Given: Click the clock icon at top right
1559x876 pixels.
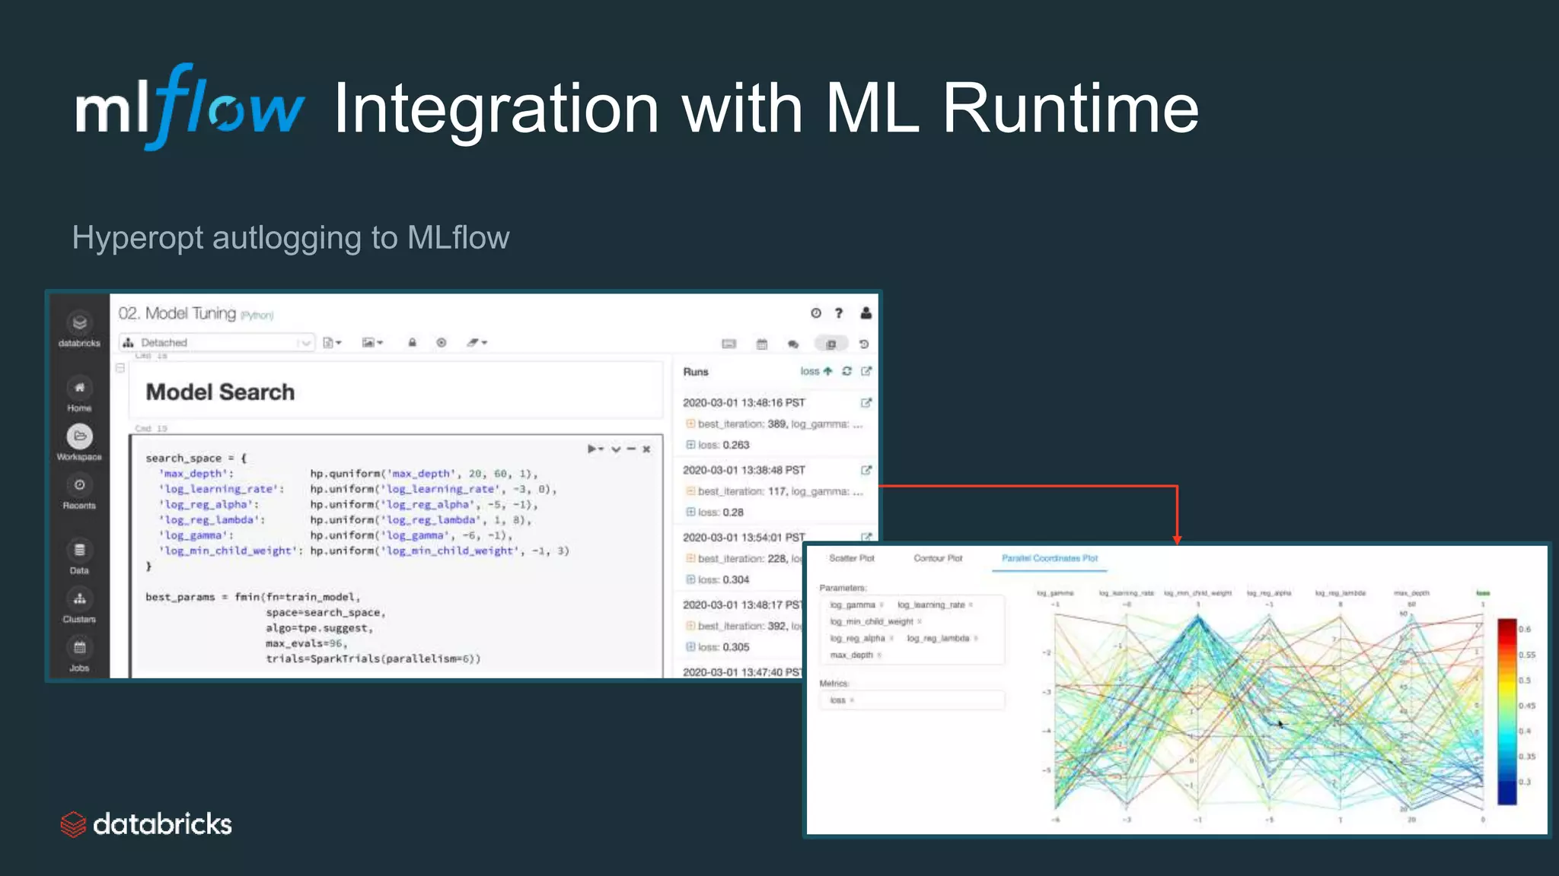Looking at the screenshot, I should (815, 313).
